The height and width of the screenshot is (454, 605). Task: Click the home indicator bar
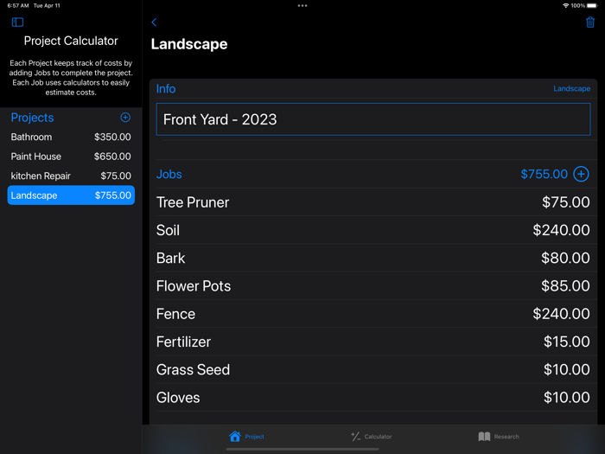pos(302,449)
